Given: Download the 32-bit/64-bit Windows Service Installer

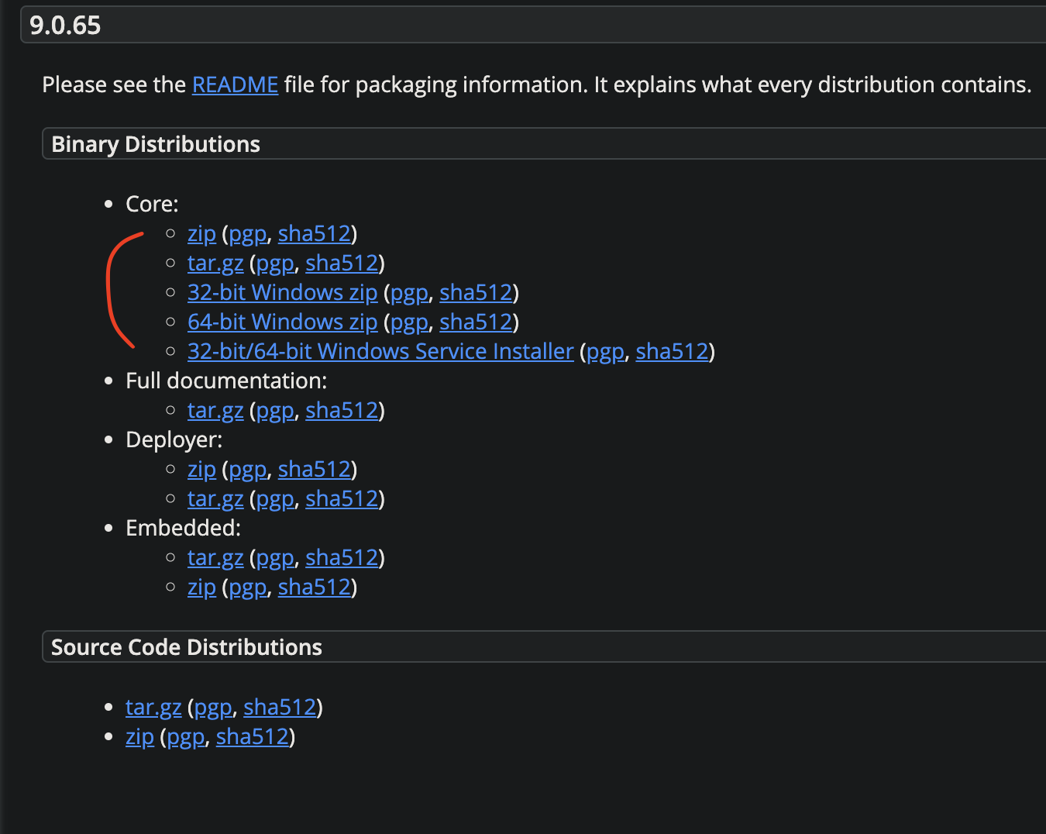Looking at the screenshot, I should coord(380,352).
